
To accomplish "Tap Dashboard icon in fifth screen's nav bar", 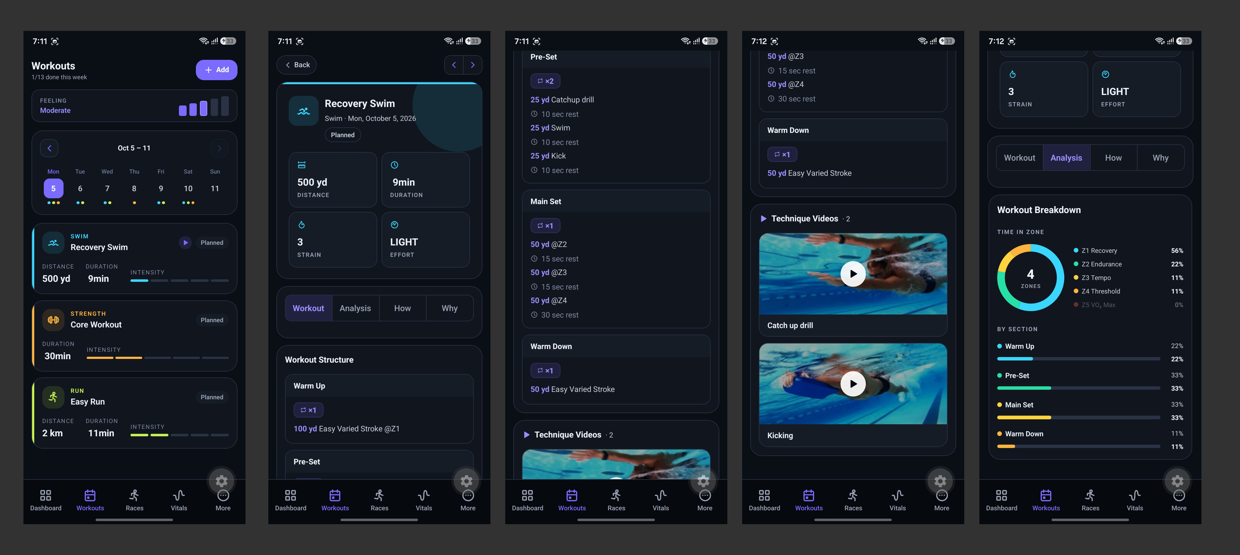I will (1001, 495).
